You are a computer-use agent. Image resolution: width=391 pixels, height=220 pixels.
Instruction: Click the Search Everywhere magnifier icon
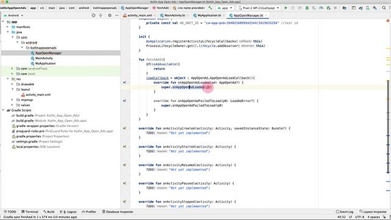pos(384,8)
